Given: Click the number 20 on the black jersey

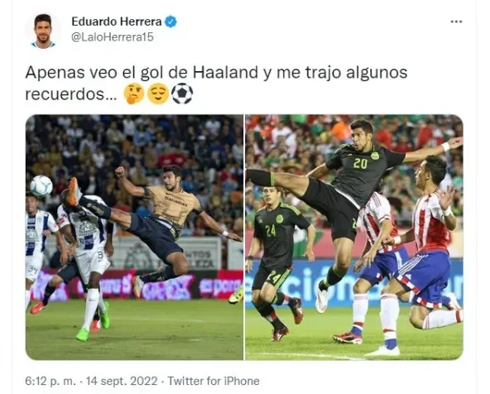Looking at the screenshot, I should 360,163.
